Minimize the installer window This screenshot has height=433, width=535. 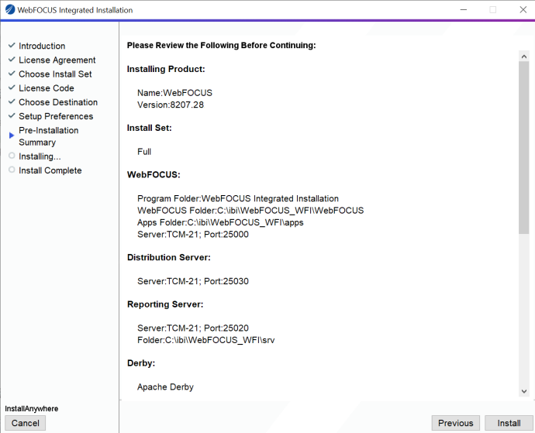point(464,9)
